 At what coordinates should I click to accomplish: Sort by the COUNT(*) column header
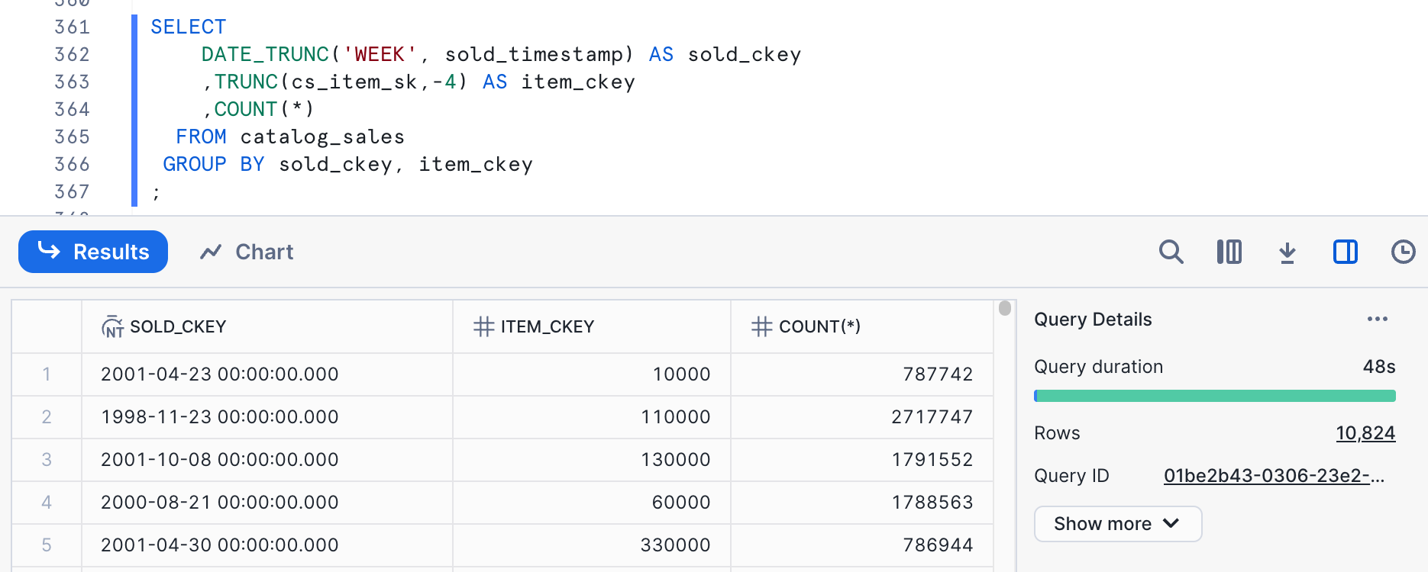(x=819, y=326)
